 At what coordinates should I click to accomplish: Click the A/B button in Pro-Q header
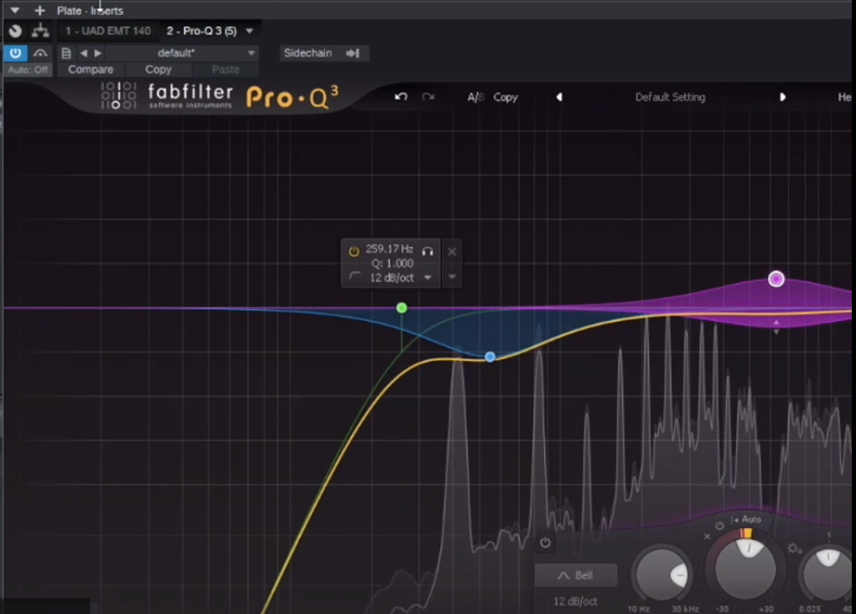coord(475,97)
